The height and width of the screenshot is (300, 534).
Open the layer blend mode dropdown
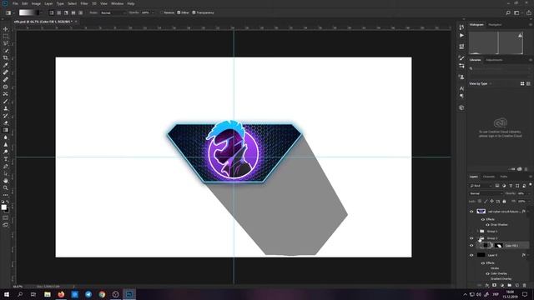coord(486,193)
